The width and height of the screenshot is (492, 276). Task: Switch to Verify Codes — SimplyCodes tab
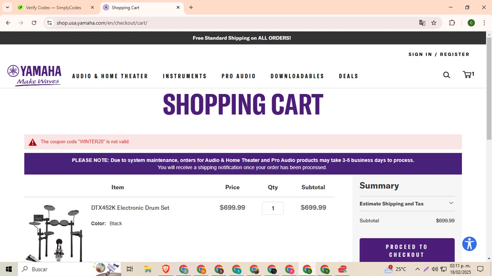tap(53, 8)
